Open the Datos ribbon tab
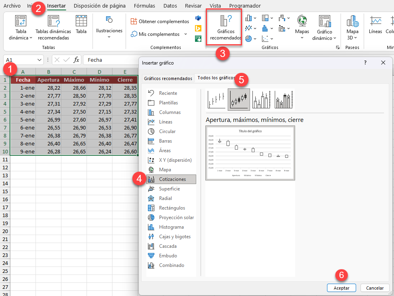This screenshot has width=394, height=296. click(x=170, y=6)
